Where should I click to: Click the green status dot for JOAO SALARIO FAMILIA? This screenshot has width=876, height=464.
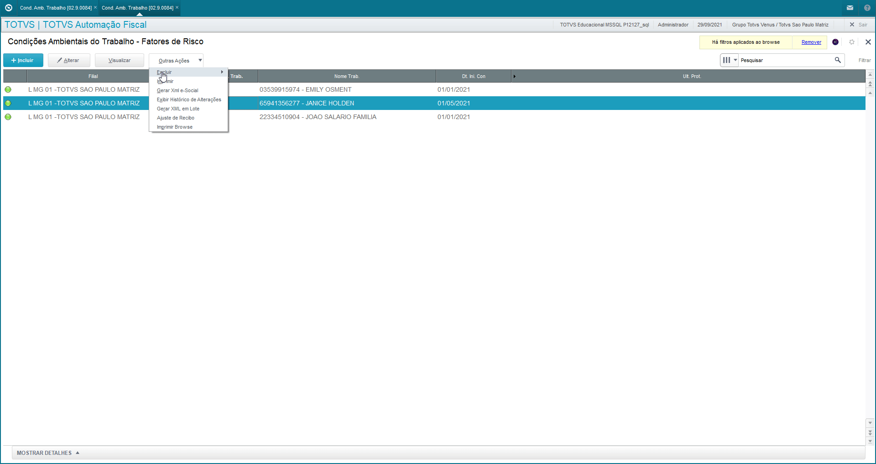click(8, 117)
